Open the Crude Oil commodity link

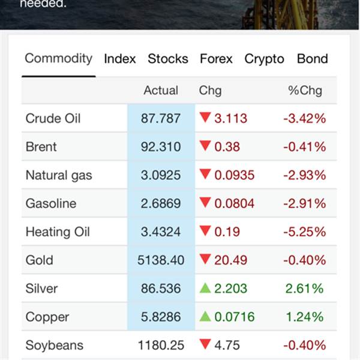pos(53,119)
